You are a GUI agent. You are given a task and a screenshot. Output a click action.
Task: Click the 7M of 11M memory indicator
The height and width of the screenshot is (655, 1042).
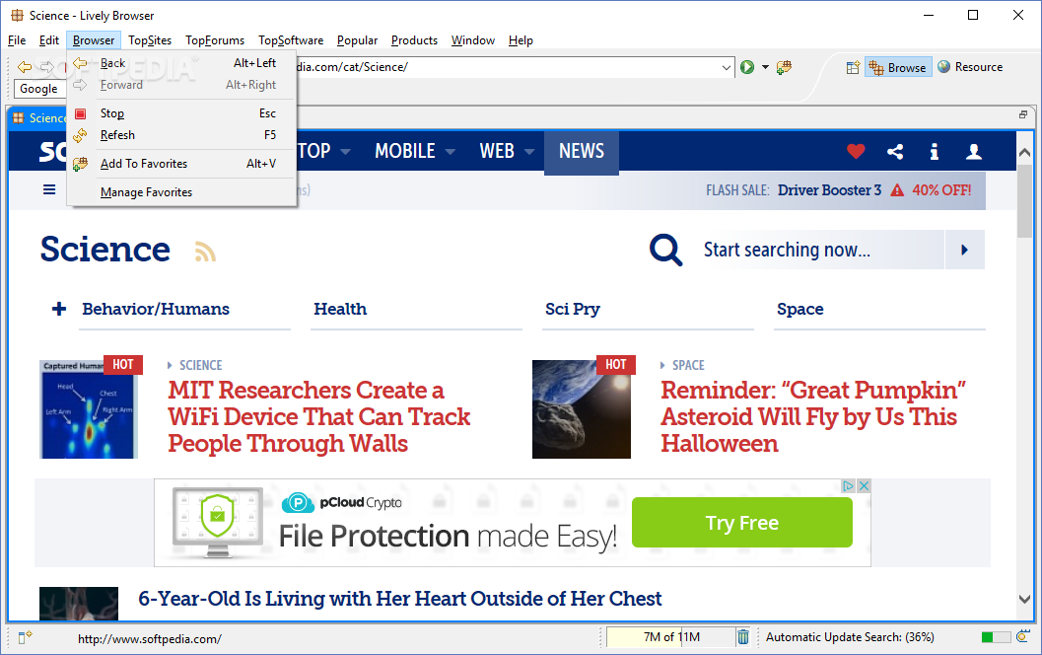pos(671,637)
